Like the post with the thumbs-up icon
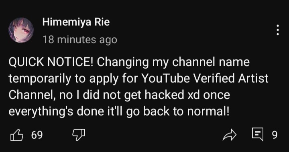 (x=17, y=135)
